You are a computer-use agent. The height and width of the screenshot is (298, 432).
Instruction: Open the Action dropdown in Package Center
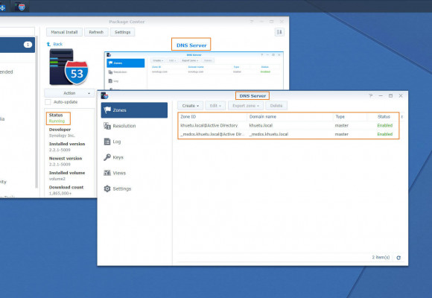[x=69, y=93]
